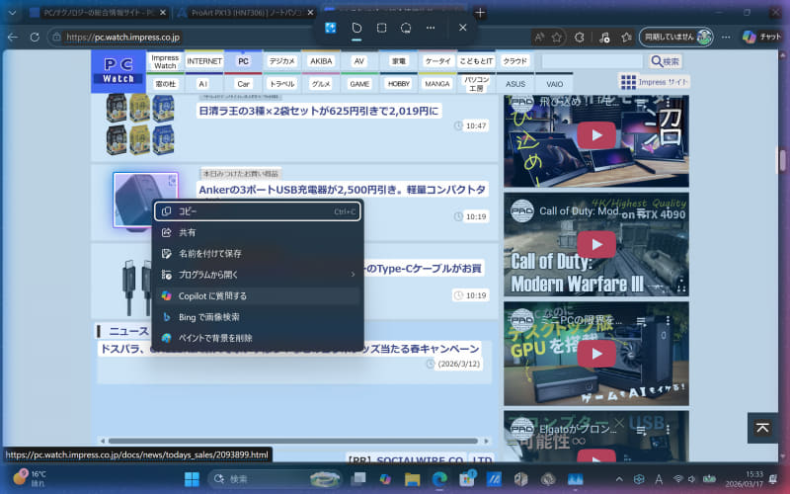Screen dimensions: 790x494
Task: Reload the page with the refresh icon
Action: [x=35, y=37]
